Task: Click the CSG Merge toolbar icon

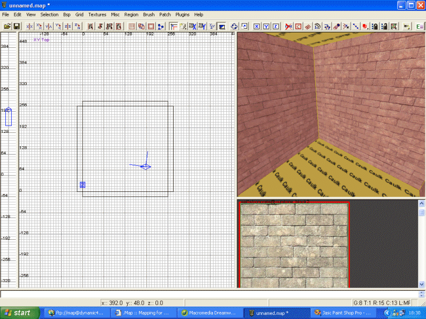Action: (141, 26)
